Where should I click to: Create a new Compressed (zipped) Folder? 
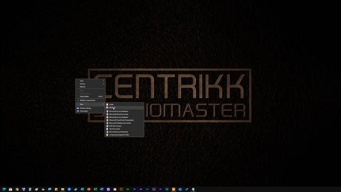point(124,135)
